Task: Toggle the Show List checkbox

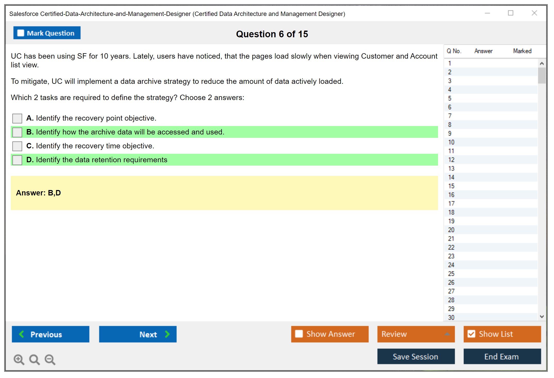Action: pos(471,334)
